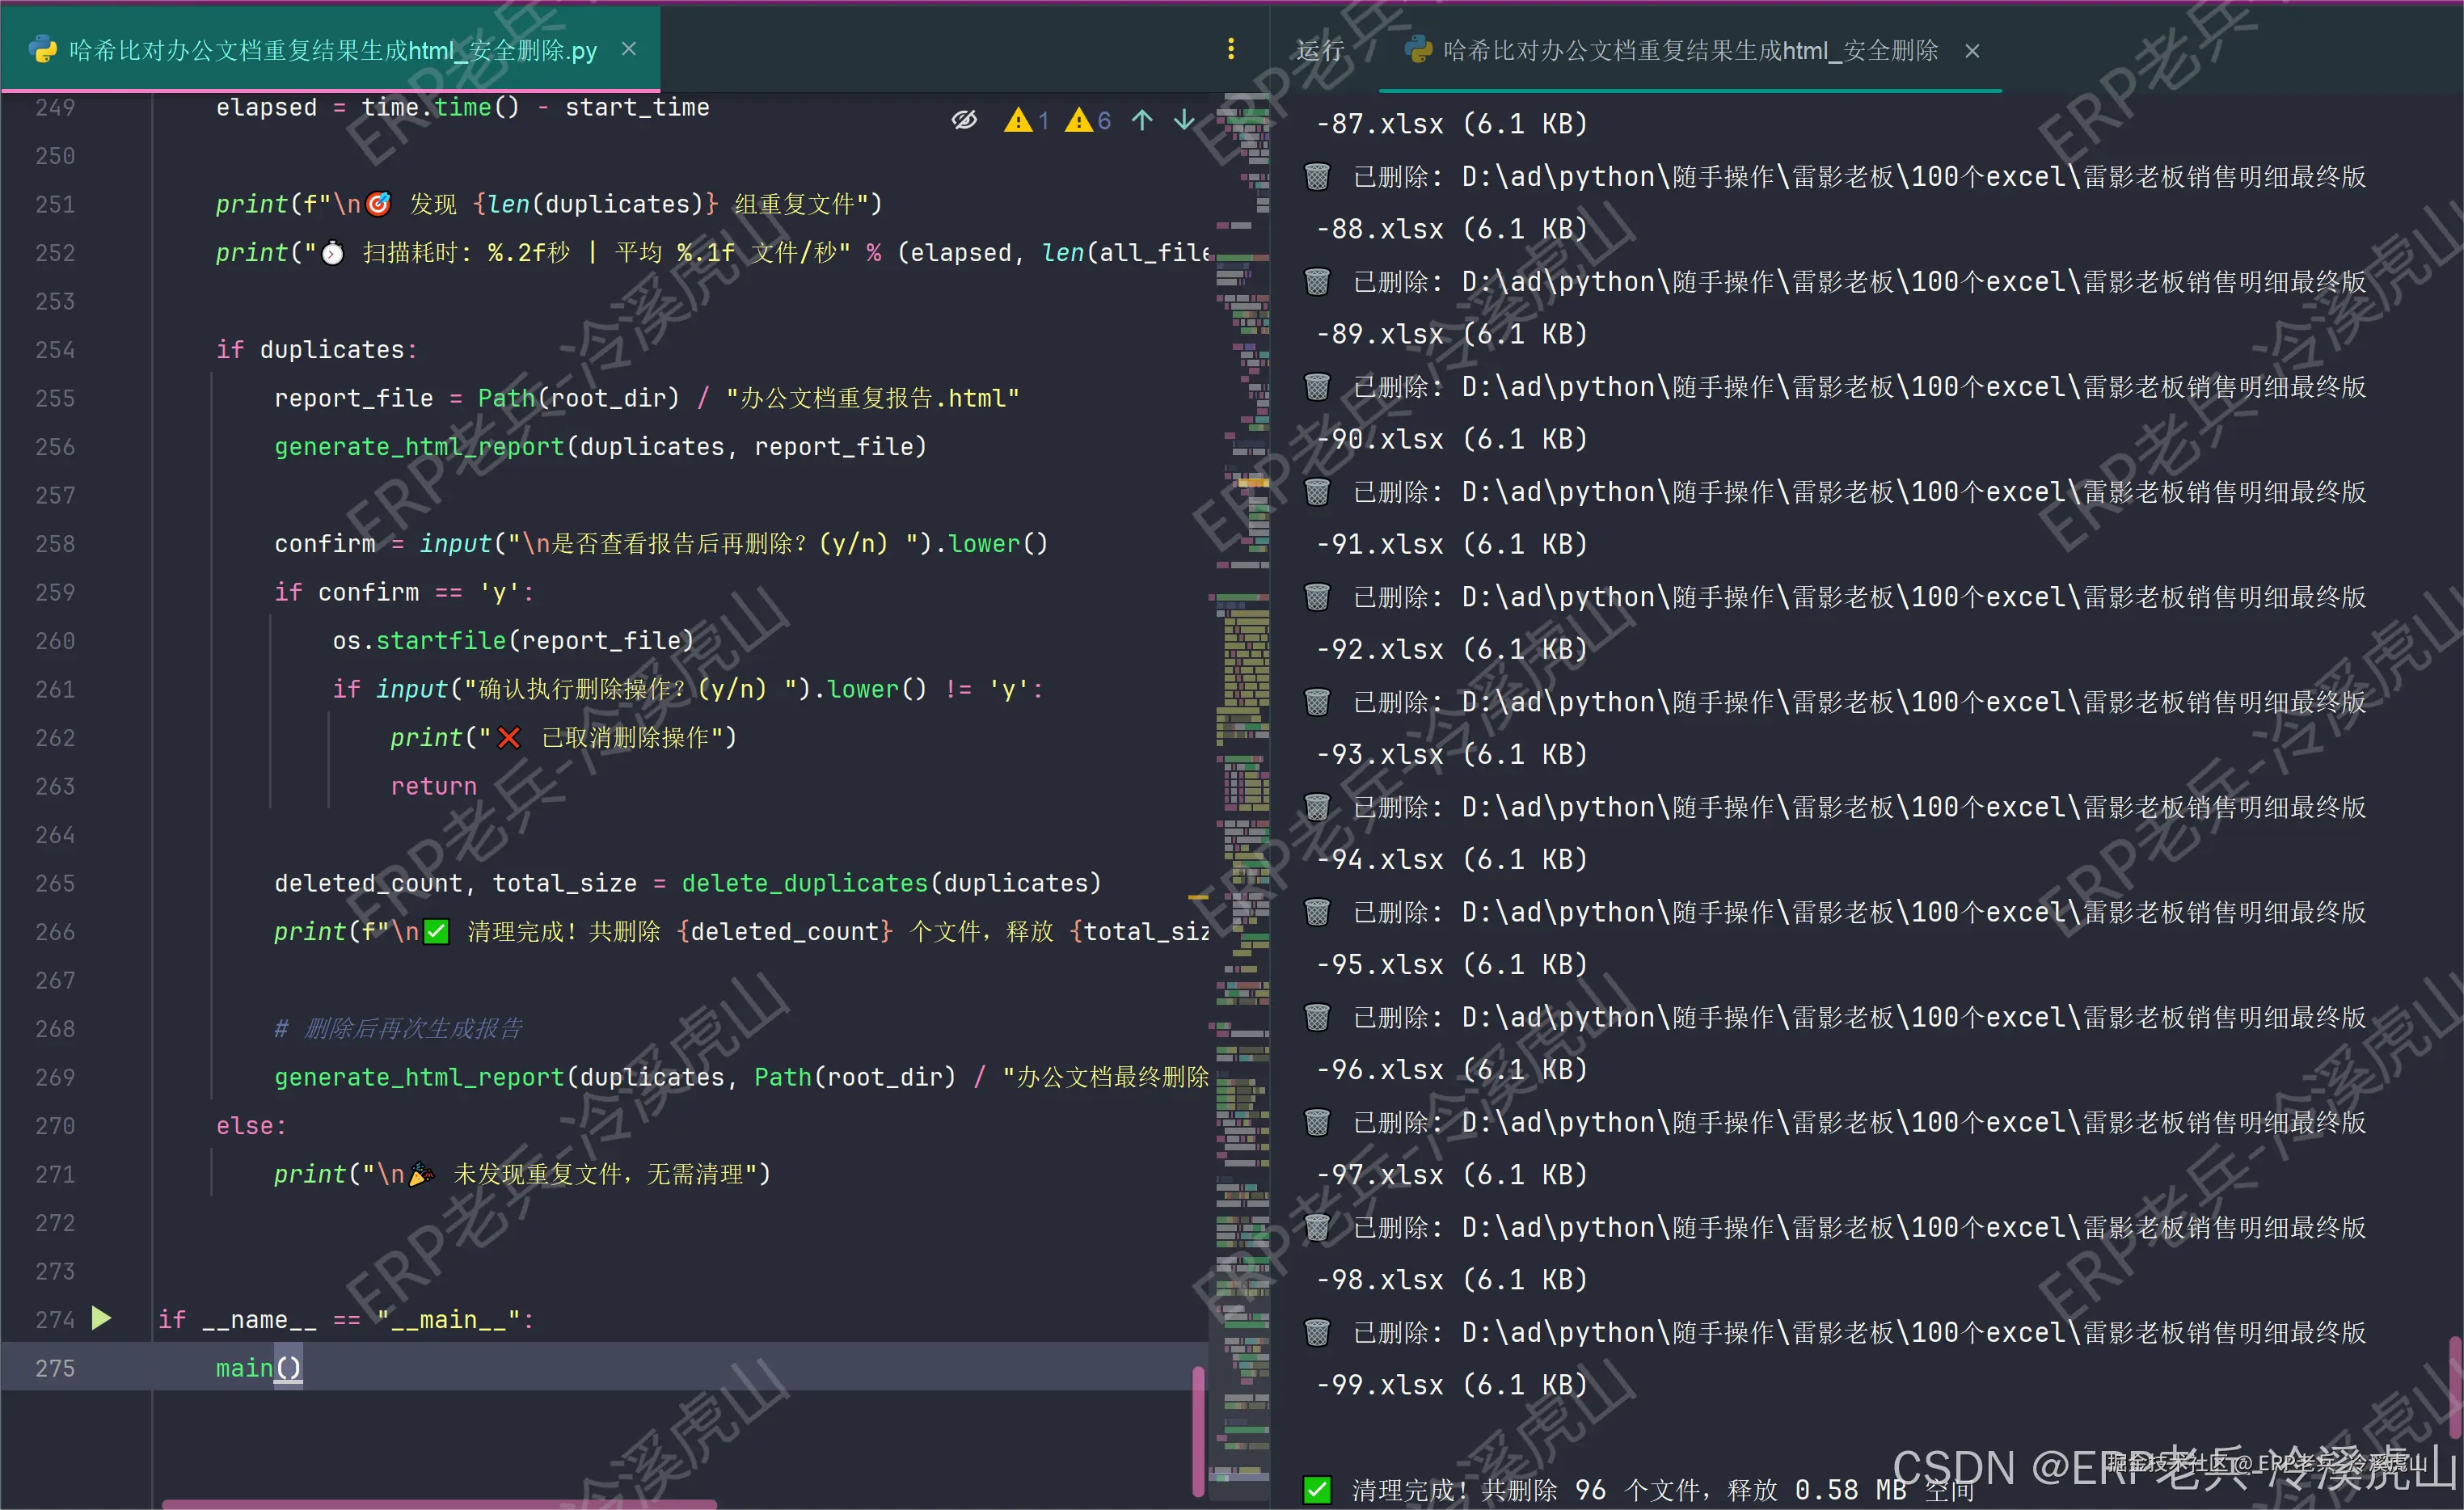2464x1510 pixels.
Task: Place cursor on main() call at line 275
Action: point(244,1368)
